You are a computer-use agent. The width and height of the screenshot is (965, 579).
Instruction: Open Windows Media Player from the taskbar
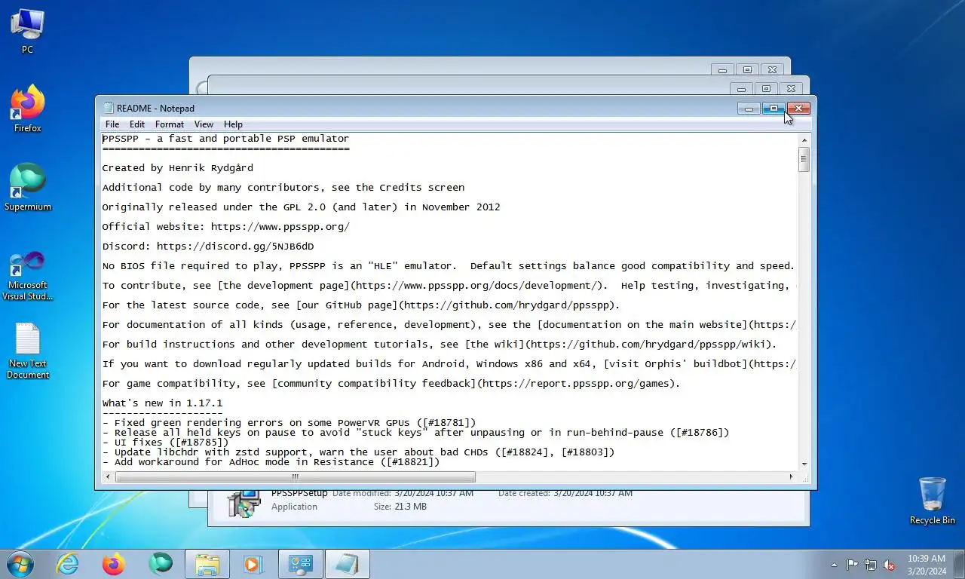(253, 564)
